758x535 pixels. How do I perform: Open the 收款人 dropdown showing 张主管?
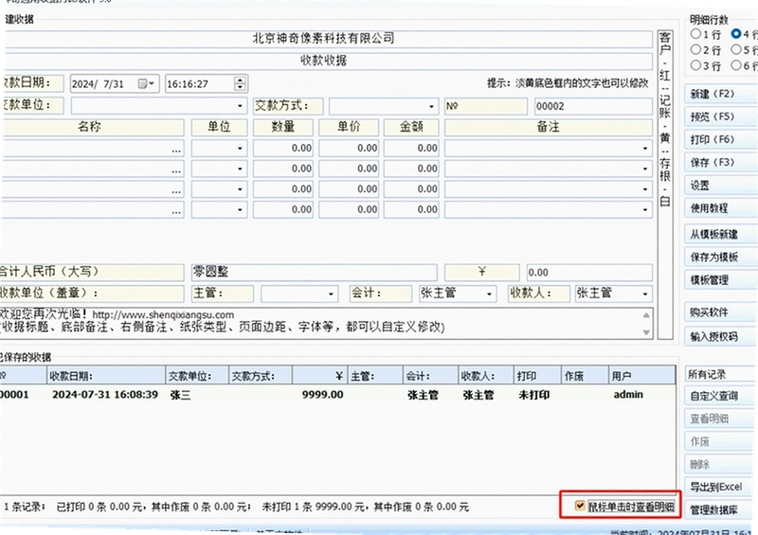[x=645, y=294]
